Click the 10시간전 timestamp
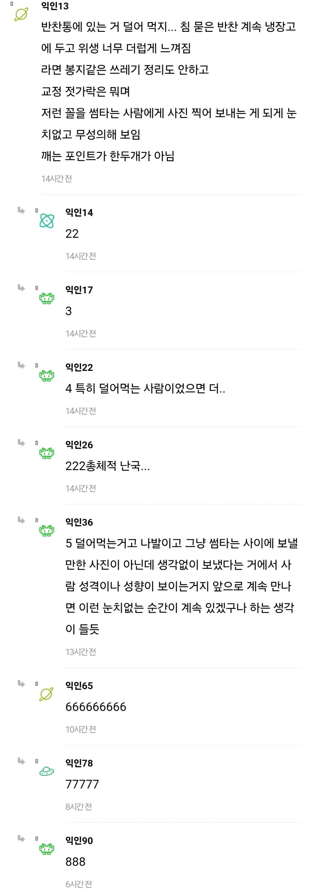Viewport: 309px width, 896px height. (81, 729)
